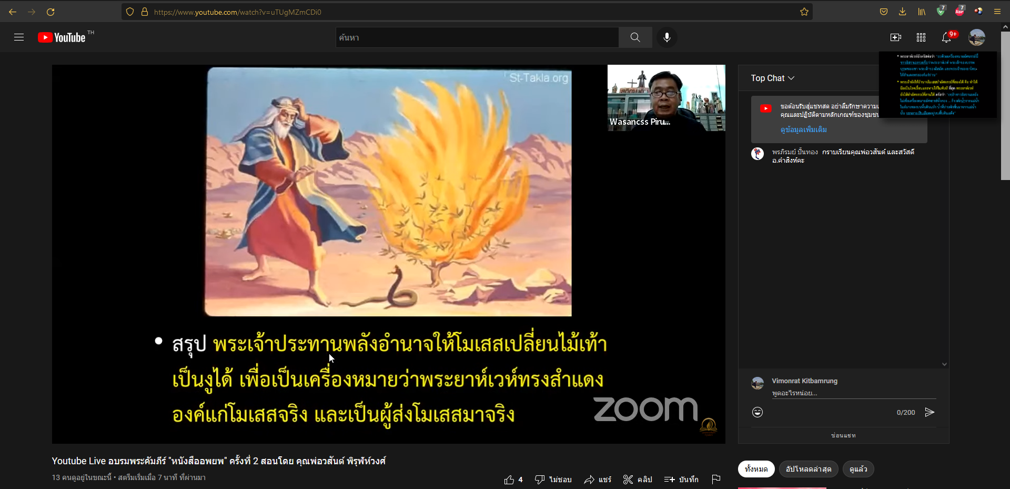The height and width of the screenshot is (489, 1010).
Task: Open the YouTube guide hamburger menu
Action: point(19,37)
